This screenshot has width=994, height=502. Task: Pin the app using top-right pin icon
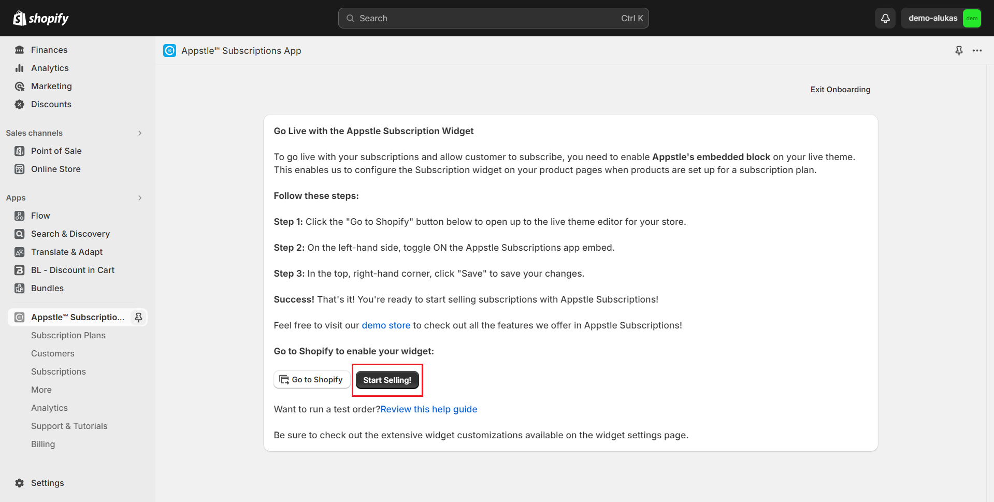coord(959,51)
